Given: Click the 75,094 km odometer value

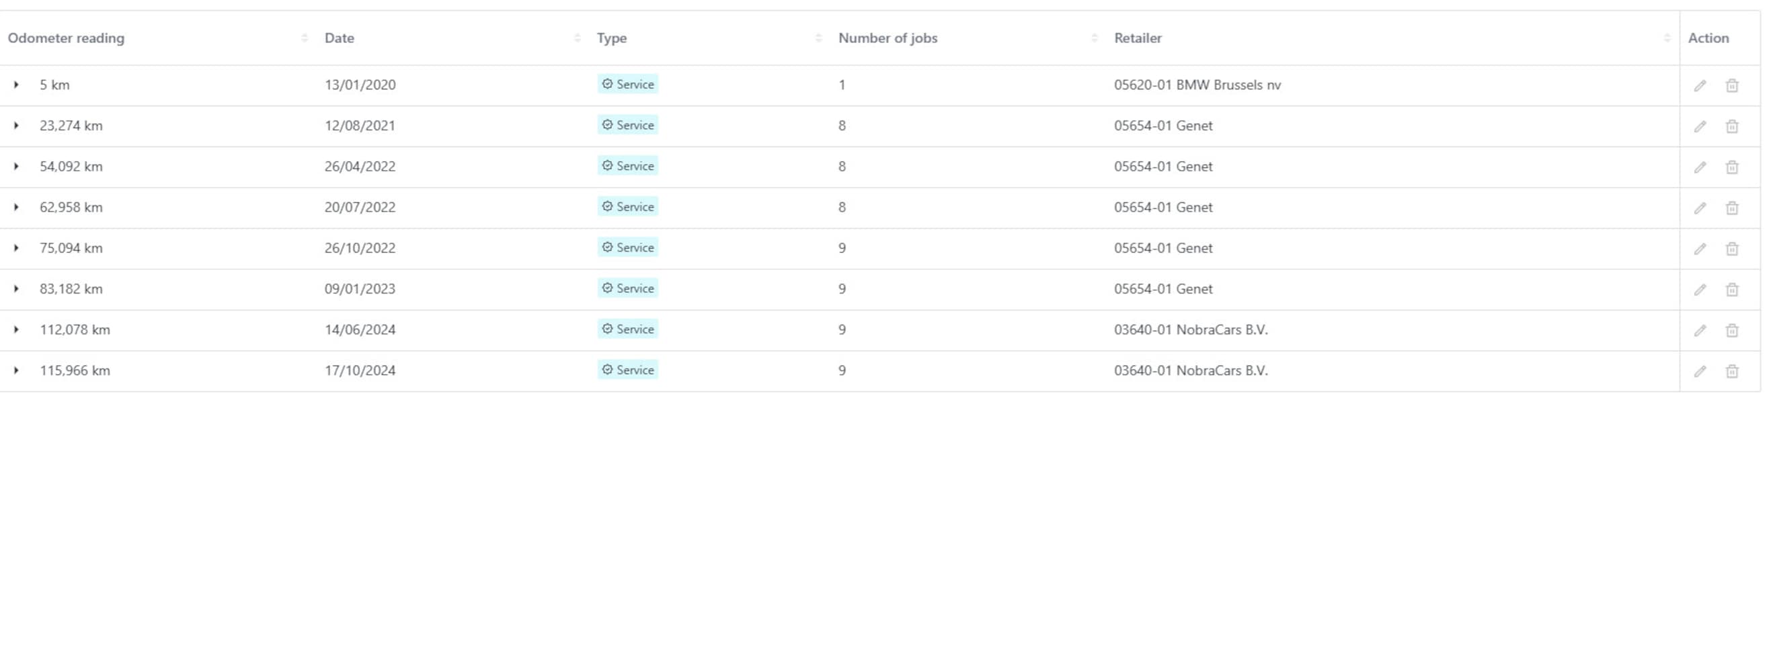Looking at the screenshot, I should coord(71,248).
